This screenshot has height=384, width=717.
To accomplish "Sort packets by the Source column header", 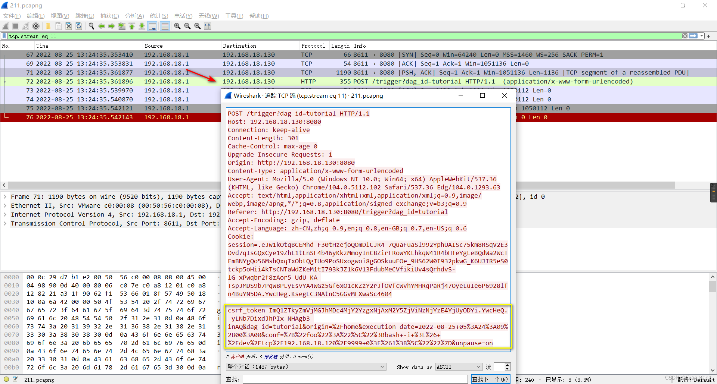I will point(182,46).
